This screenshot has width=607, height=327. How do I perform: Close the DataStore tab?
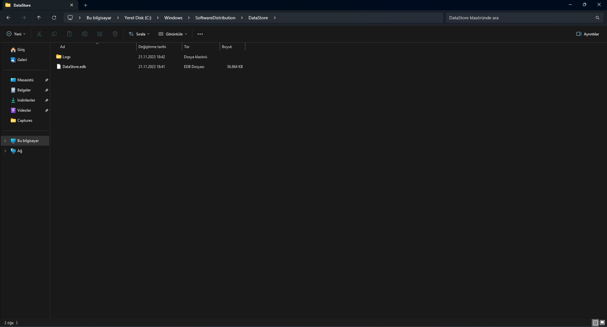pos(71,5)
